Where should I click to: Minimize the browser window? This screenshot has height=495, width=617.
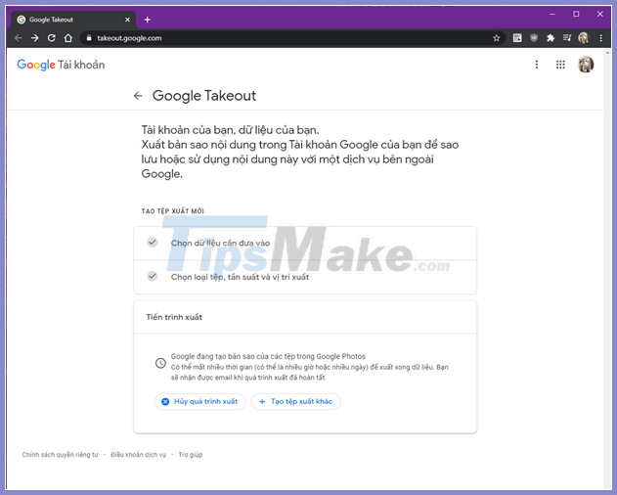click(552, 14)
